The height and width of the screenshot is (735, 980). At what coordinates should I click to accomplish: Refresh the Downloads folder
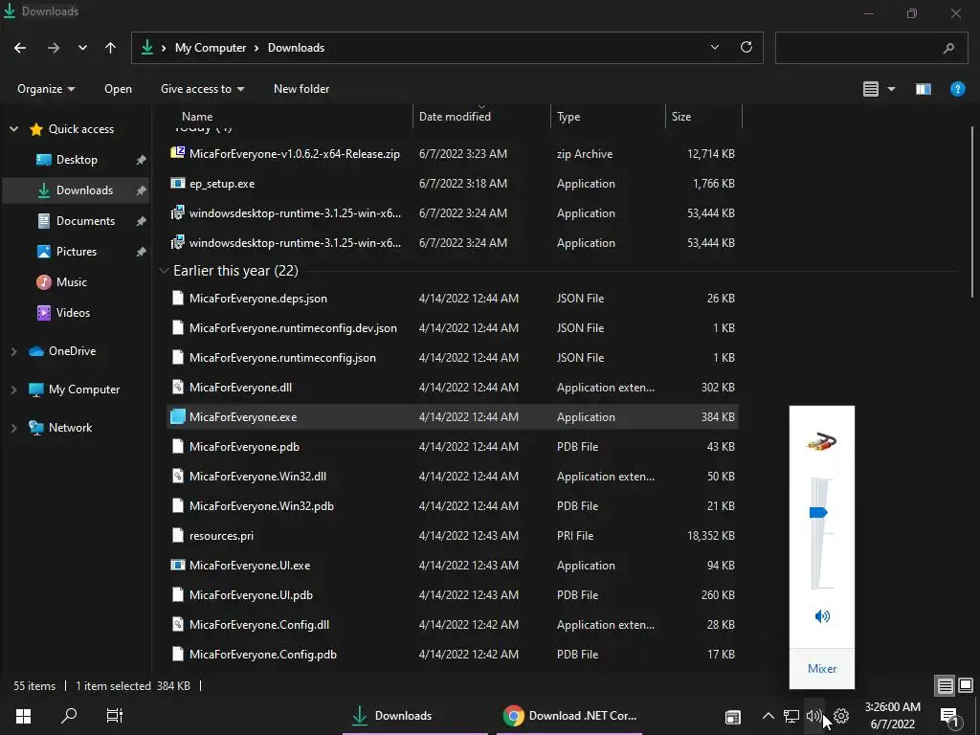(x=746, y=48)
